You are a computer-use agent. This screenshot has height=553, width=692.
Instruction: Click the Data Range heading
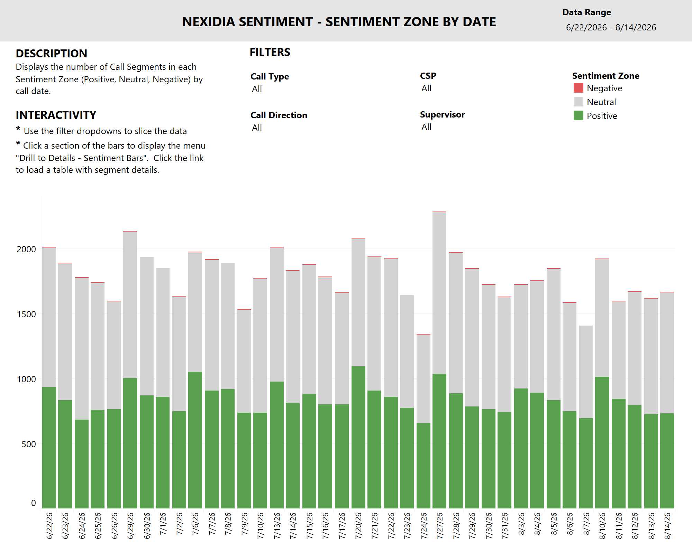point(586,12)
